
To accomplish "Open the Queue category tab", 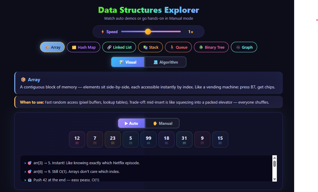I will 178,47.
